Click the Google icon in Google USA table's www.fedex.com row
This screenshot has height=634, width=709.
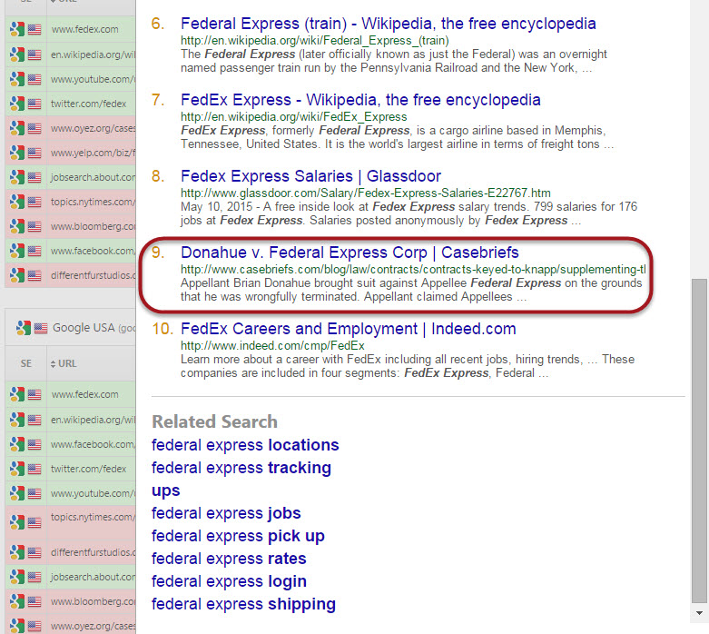(17, 394)
